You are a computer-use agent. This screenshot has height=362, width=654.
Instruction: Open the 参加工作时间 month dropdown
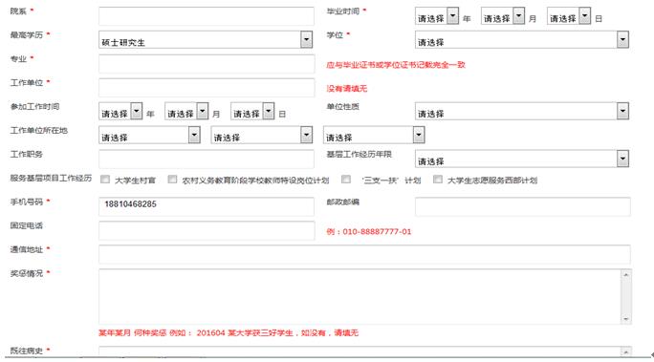(x=186, y=111)
